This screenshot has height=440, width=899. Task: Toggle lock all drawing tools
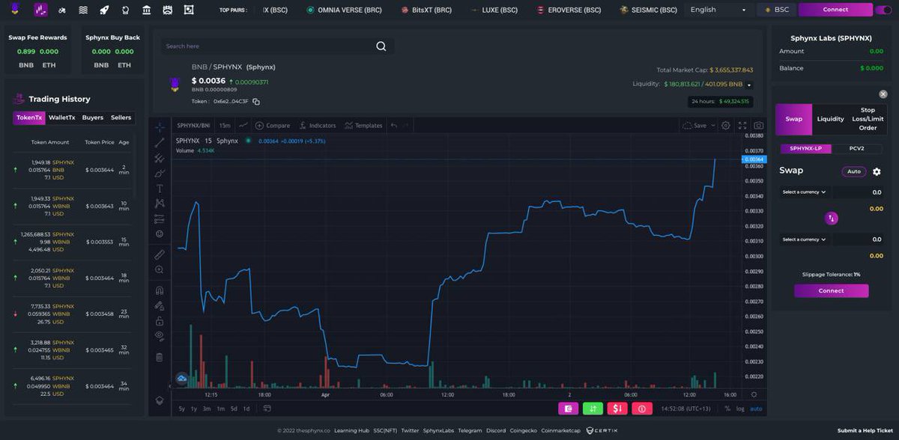[160, 321]
